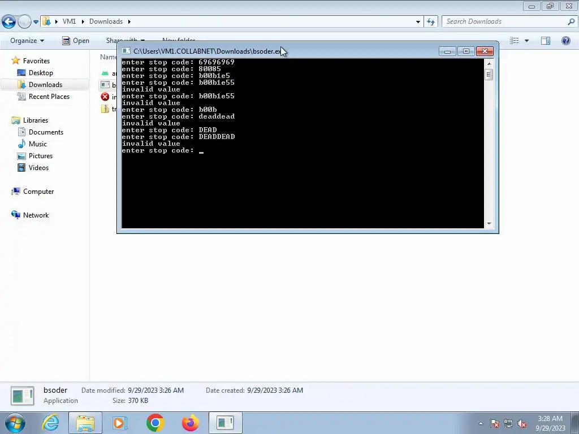This screenshot has width=579, height=434.
Task: Switch to bsoder console taskbar button
Action: pyautogui.click(x=225, y=423)
